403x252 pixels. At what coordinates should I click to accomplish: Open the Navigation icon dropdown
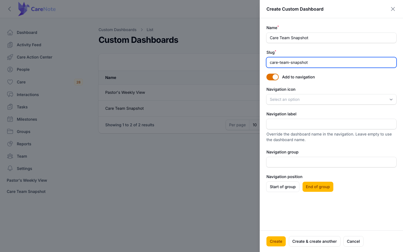point(331,99)
